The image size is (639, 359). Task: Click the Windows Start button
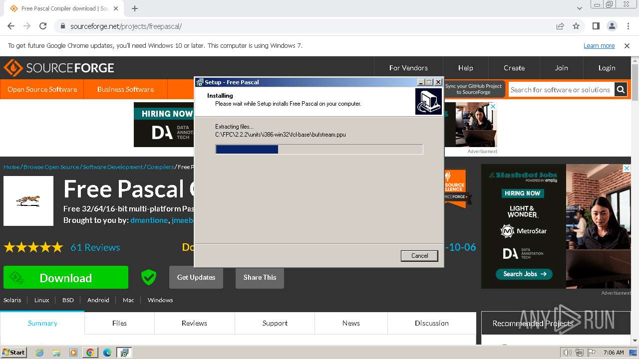pos(14,352)
